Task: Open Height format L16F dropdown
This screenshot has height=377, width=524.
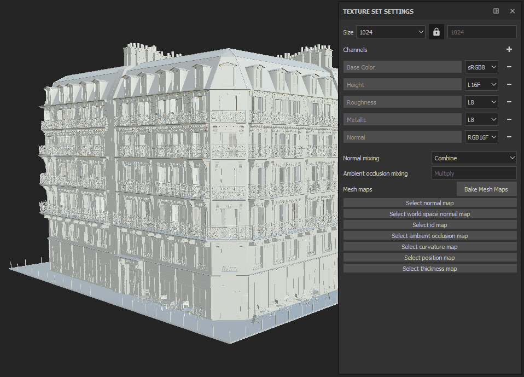Action: click(481, 85)
